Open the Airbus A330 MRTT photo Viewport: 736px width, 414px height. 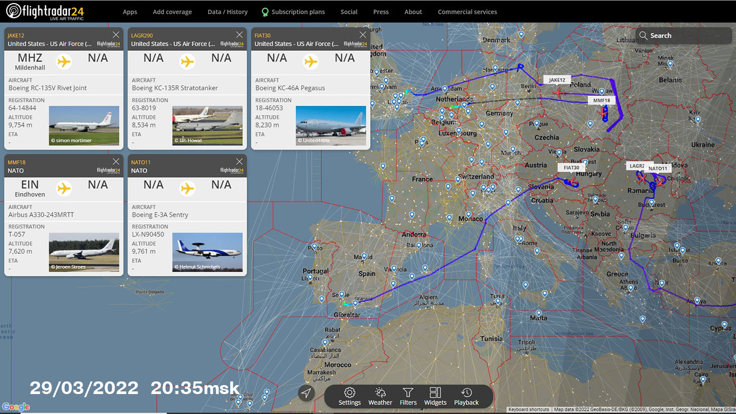(84, 252)
